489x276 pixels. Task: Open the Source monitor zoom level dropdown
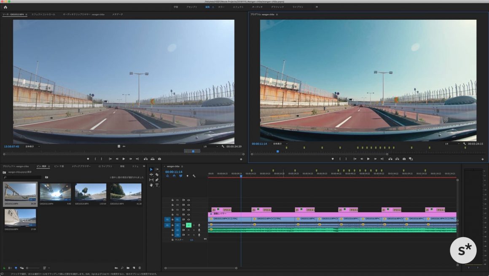(32, 146)
